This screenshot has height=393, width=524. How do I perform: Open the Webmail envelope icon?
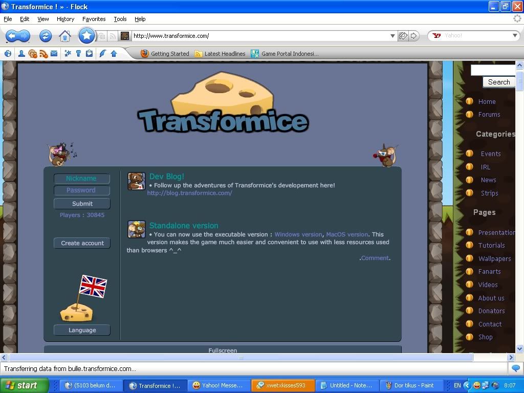(x=54, y=53)
